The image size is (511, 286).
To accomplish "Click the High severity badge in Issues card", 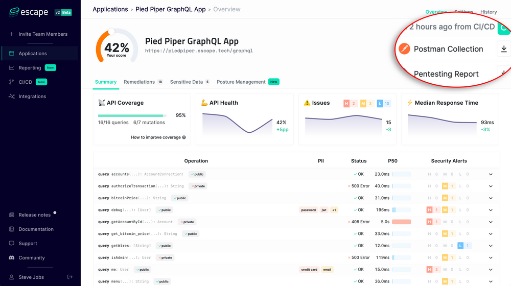I will click(350, 104).
